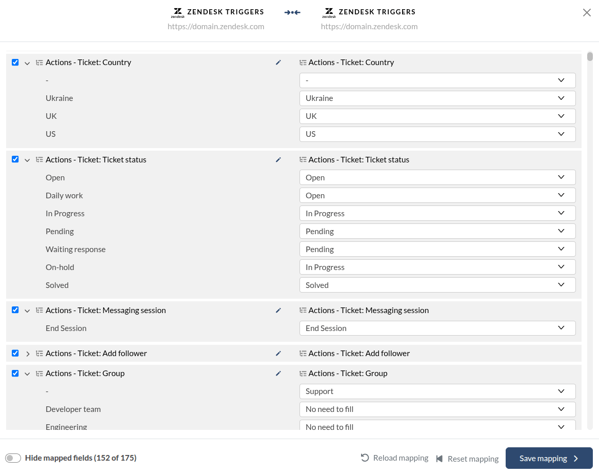The image size is (599, 476).
Task: Uncheck the Actions - Ticket: Messaging session checkbox
Action: (15, 310)
